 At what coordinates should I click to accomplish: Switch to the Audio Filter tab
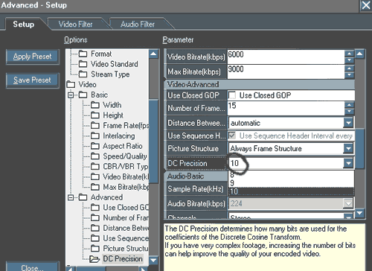[x=138, y=24]
